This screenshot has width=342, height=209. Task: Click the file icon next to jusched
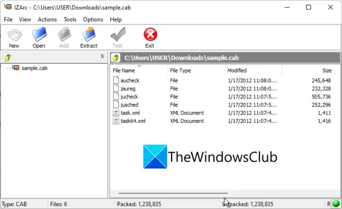pos(116,104)
